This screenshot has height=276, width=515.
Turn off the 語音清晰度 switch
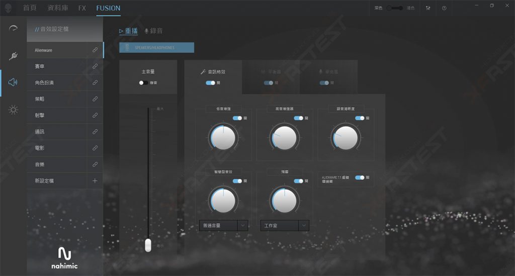[x=360, y=118]
